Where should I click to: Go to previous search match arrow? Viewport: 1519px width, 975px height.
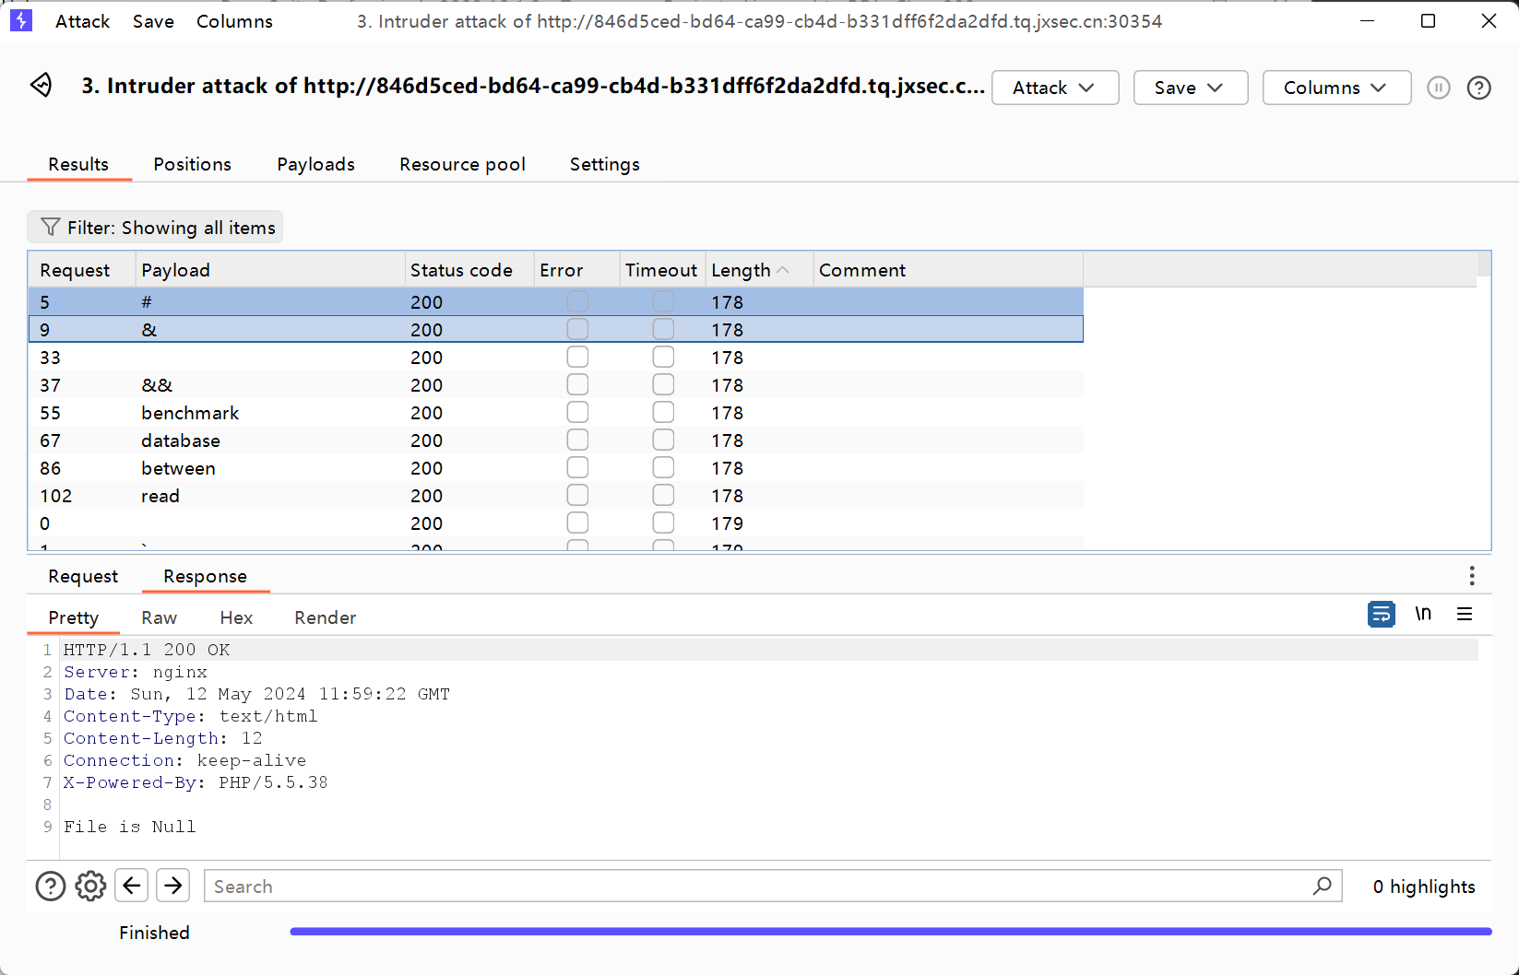tap(131, 886)
